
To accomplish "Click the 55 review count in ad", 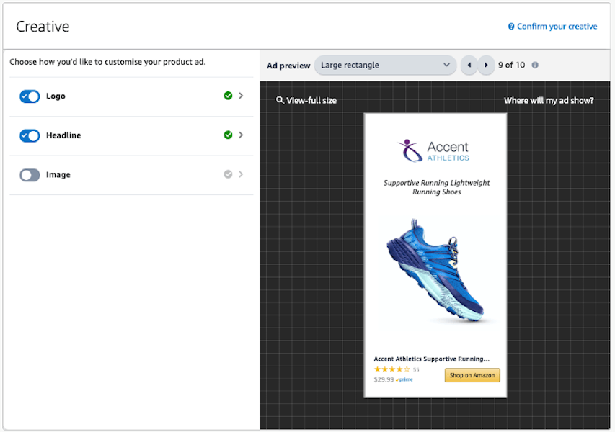I will tap(416, 369).
